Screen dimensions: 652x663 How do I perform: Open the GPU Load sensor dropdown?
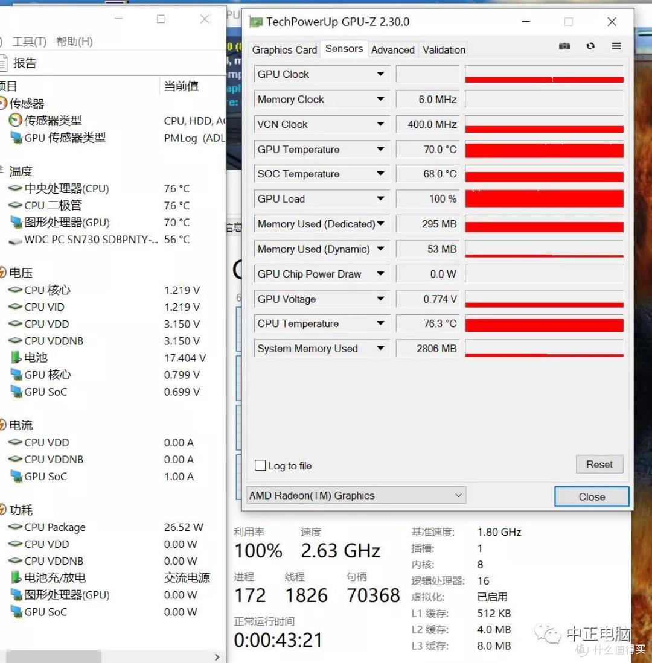[380, 198]
